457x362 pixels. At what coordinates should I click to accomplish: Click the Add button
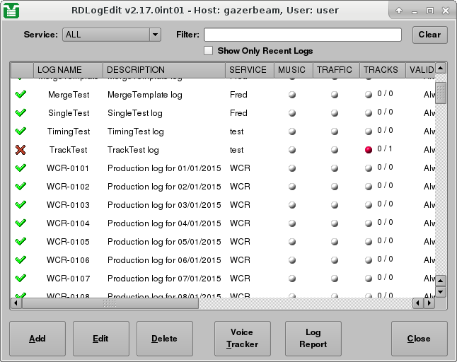(37, 339)
